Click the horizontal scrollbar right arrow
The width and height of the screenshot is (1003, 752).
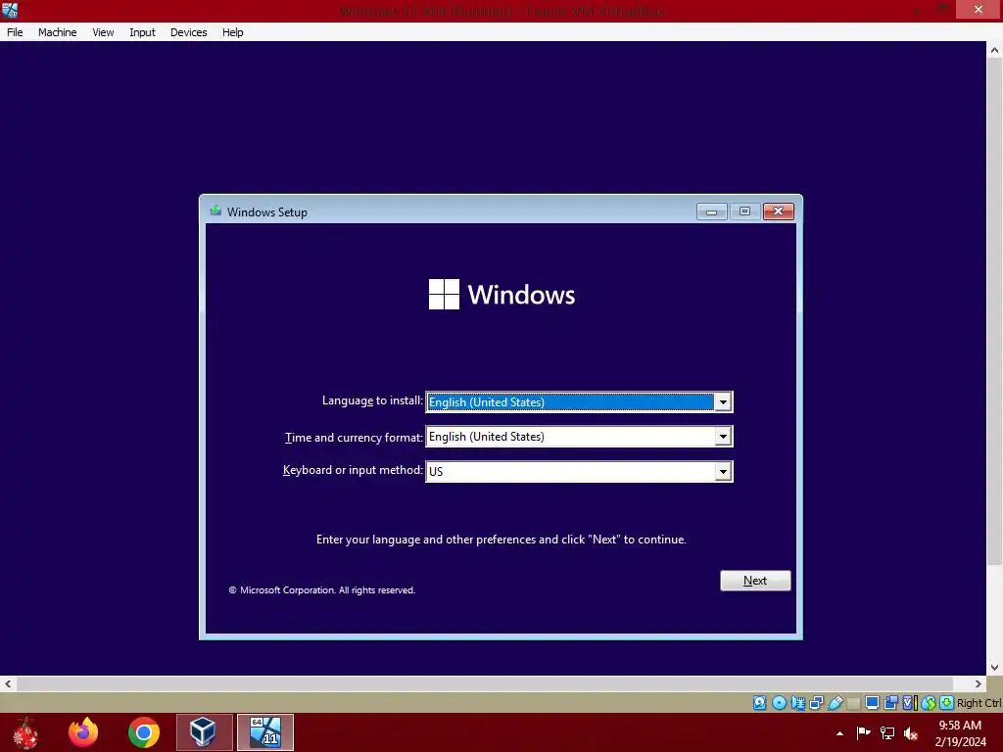coord(979,683)
